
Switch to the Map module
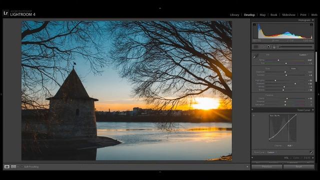262,14
